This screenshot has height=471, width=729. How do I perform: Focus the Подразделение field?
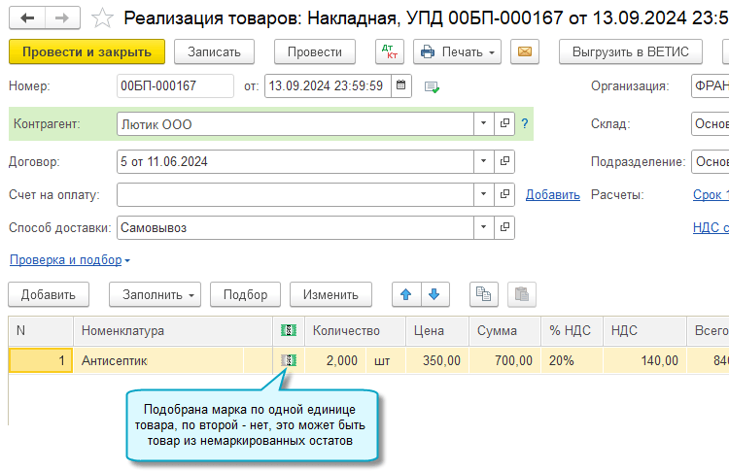pos(710,161)
